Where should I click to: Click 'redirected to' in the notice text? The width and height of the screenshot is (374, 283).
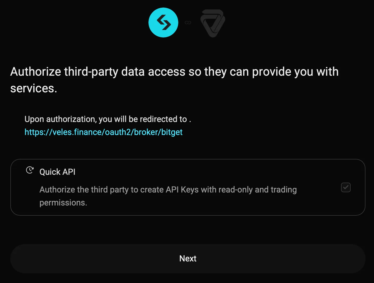163,119
